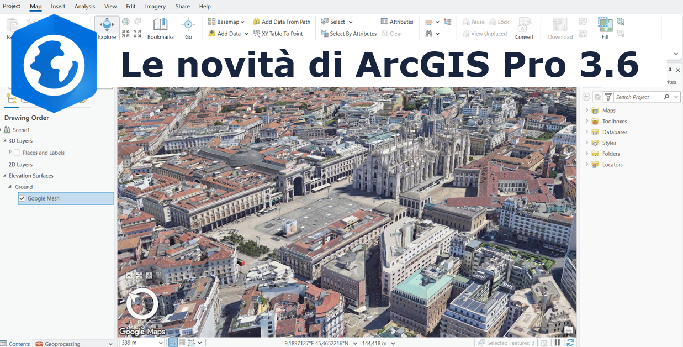Open the Help ribbon tab
683x347 pixels.
[x=205, y=6]
